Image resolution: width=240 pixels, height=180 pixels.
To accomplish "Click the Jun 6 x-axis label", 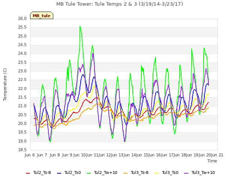I will tap(30, 155).
